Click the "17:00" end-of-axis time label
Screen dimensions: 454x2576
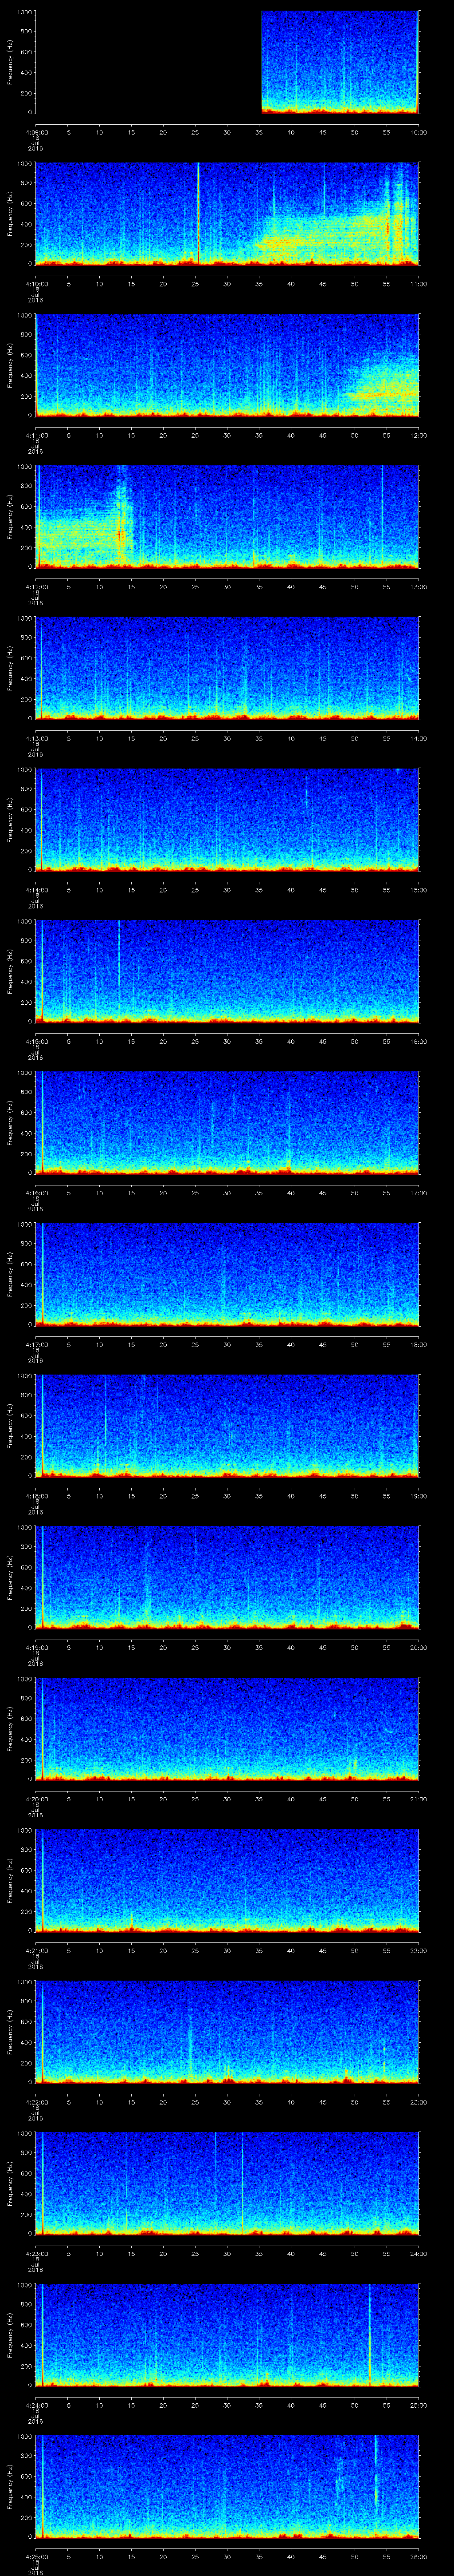tap(418, 1192)
